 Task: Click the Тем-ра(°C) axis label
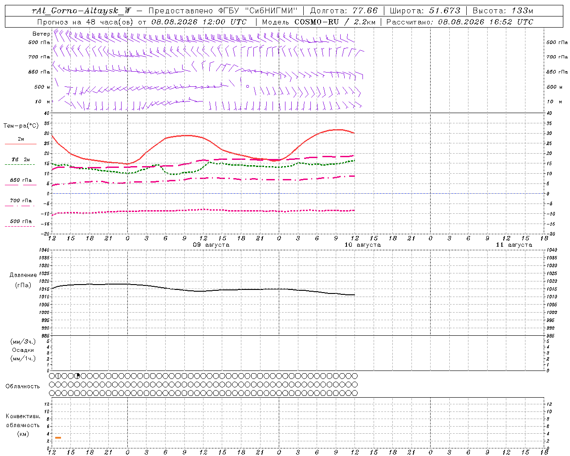pyautogui.click(x=21, y=126)
